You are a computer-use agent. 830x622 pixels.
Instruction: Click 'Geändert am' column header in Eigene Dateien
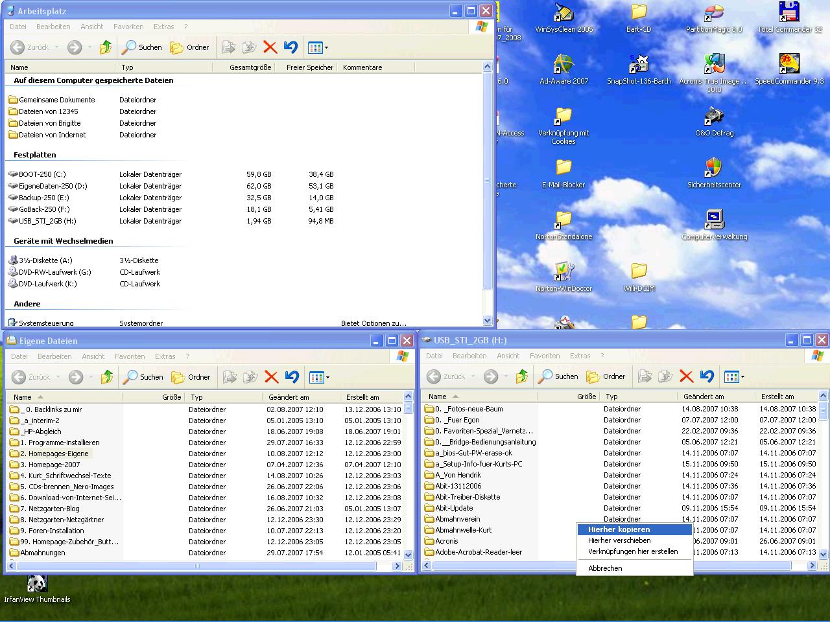click(x=289, y=397)
